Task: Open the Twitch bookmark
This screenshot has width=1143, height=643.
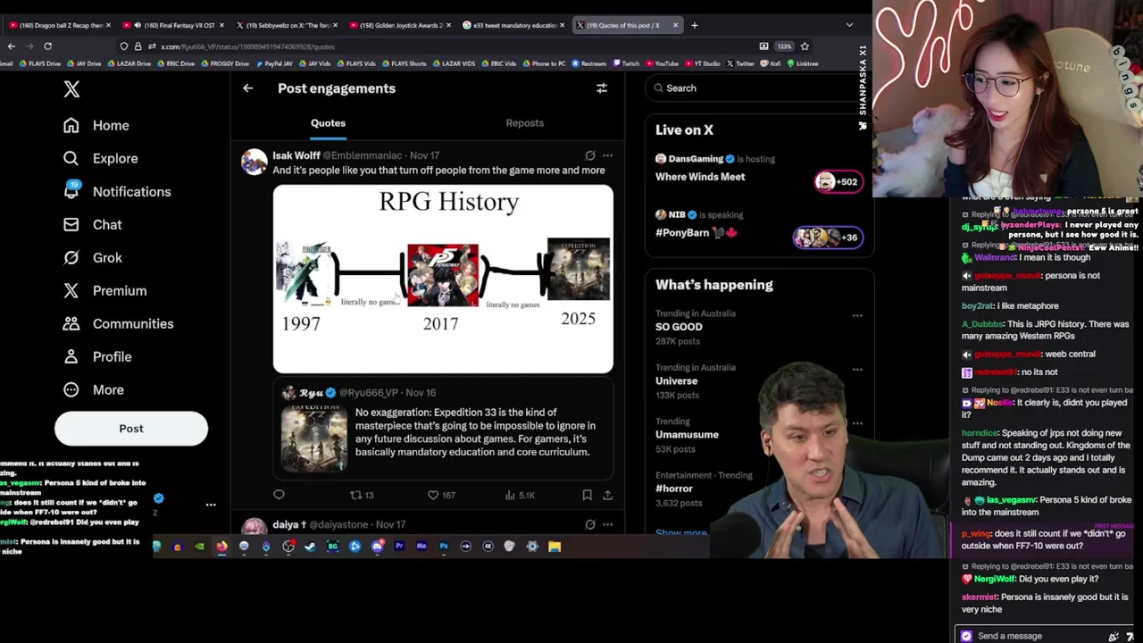Action: point(626,63)
